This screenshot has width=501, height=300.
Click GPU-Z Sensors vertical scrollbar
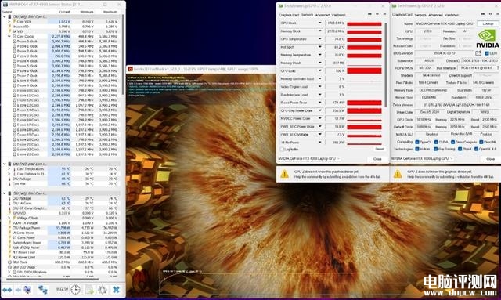[x=386, y=64]
